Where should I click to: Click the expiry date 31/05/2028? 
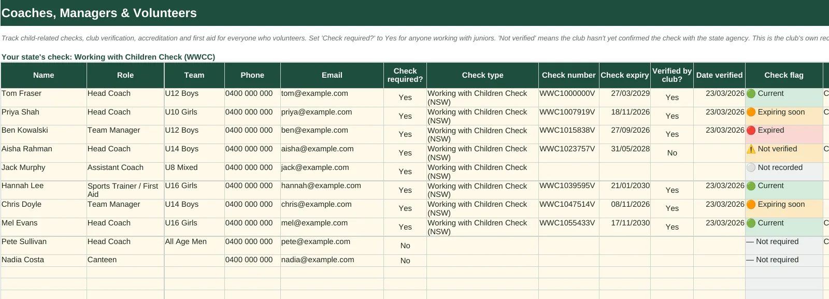point(625,153)
